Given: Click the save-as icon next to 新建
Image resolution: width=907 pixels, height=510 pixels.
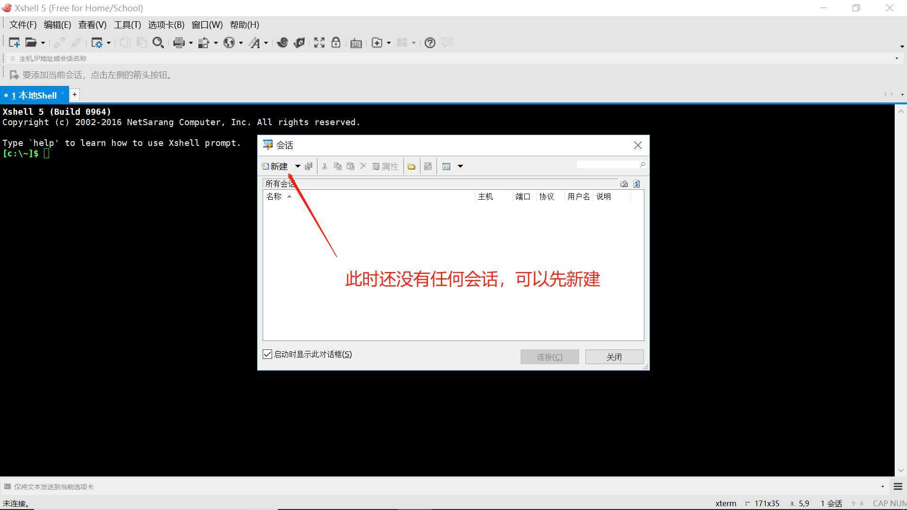Looking at the screenshot, I should (308, 166).
